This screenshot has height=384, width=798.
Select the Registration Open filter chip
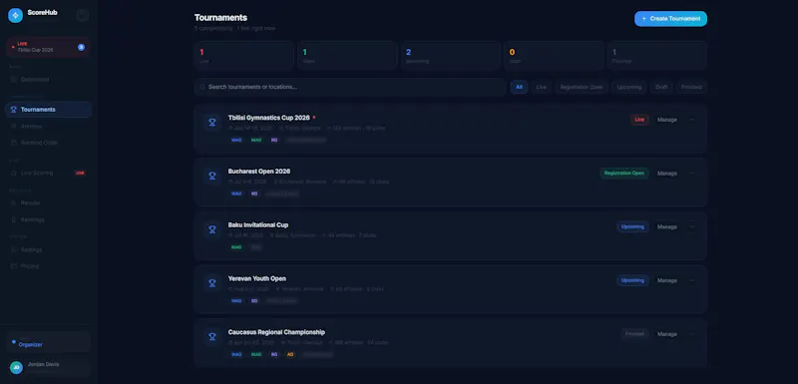click(x=582, y=87)
